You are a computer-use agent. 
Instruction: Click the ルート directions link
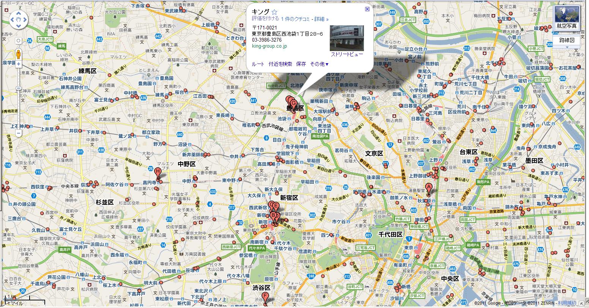pos(258,64)
